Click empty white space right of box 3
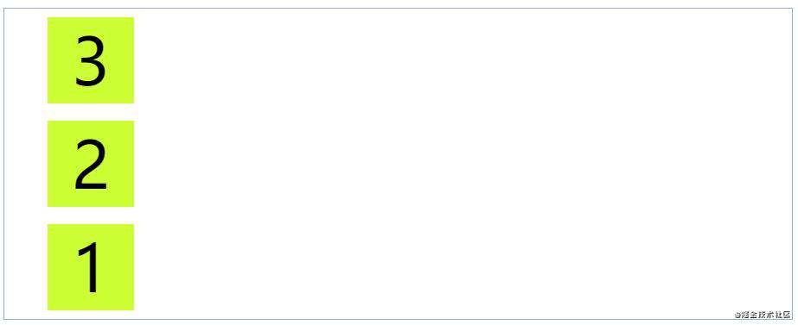Image resolution: width=798 pixels, height=325 pixels. tap(463, 60)
